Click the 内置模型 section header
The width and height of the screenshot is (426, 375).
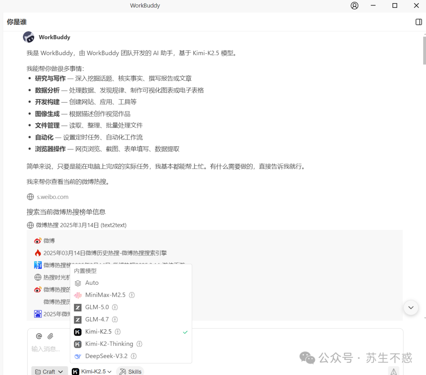coord(85,271)
